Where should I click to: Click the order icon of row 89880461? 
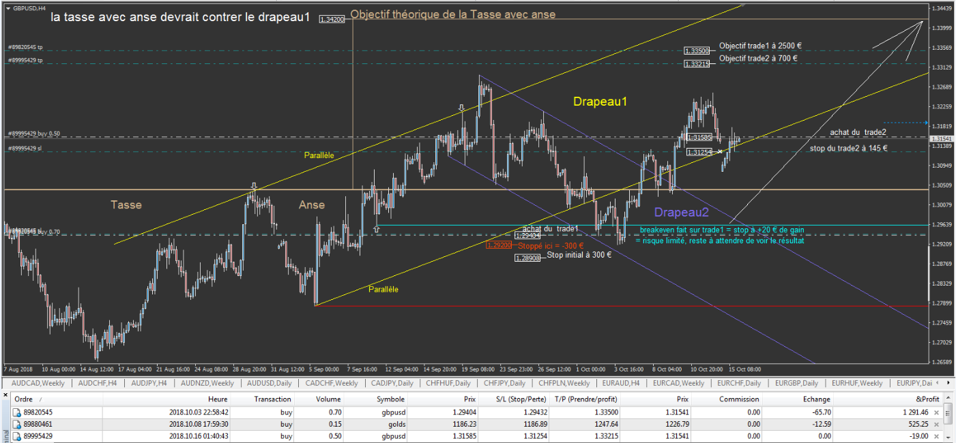pos(17,424)
